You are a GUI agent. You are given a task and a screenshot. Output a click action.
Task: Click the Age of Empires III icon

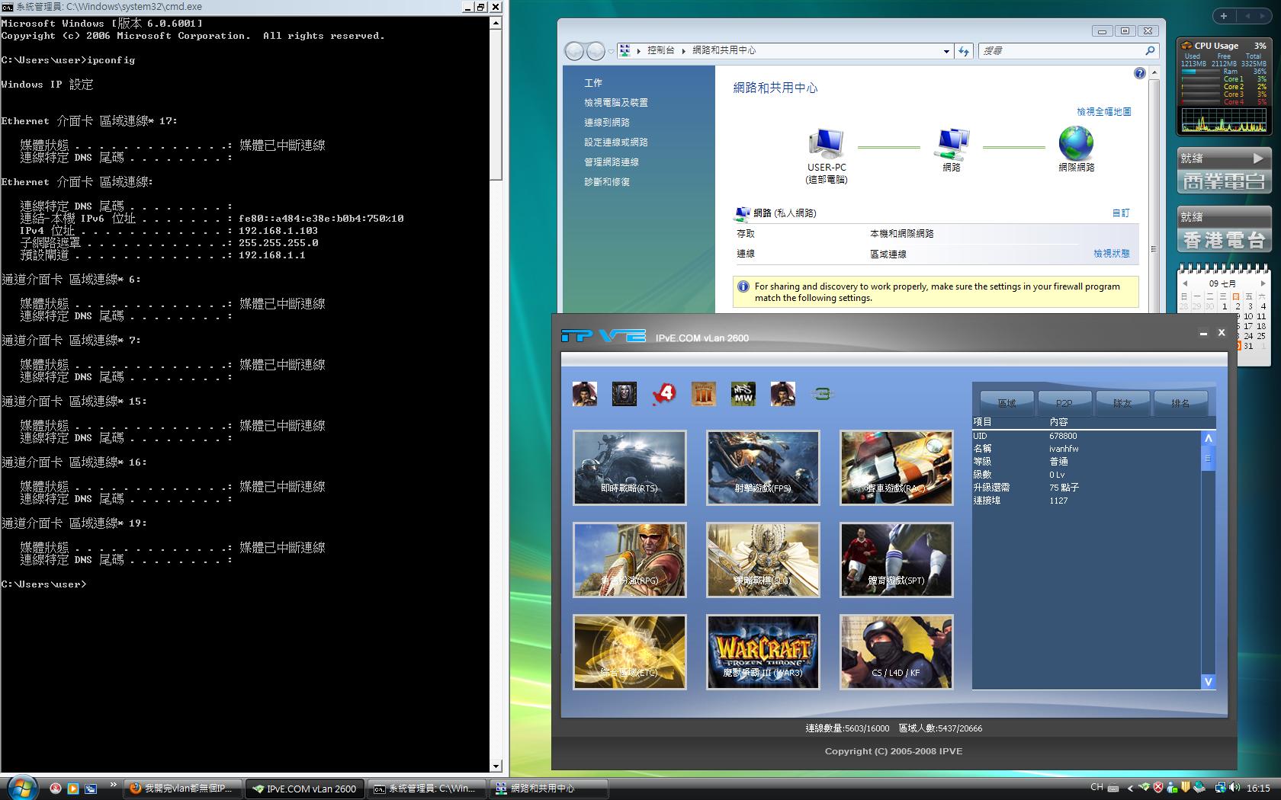point(703,394)
